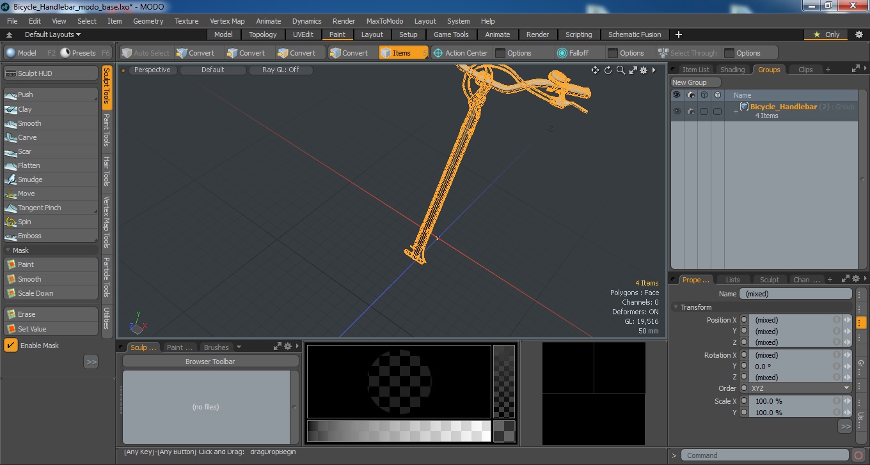The width and height of the screenshot is (870, 465).
Task: Open the Lists properties tab
Action: pyautogui.click(x=732, y=280)
